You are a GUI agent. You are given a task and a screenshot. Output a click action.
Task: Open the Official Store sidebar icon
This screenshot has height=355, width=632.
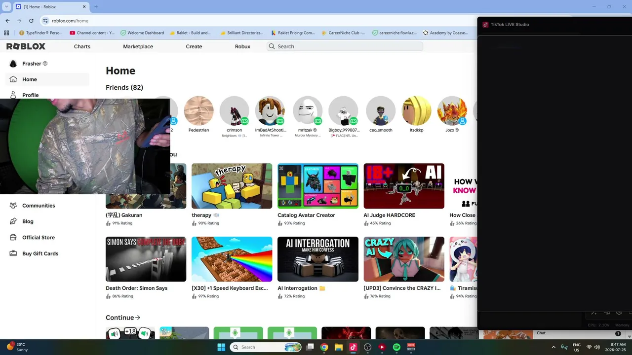(13, 237)
